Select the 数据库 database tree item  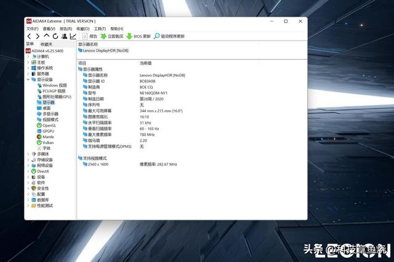pos(40,200)
